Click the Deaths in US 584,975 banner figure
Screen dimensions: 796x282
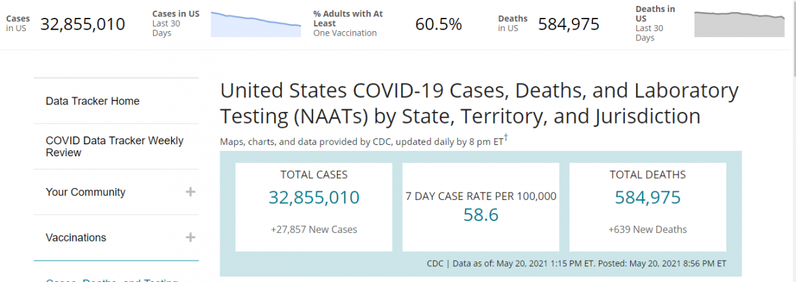click(x=568, y=24)
